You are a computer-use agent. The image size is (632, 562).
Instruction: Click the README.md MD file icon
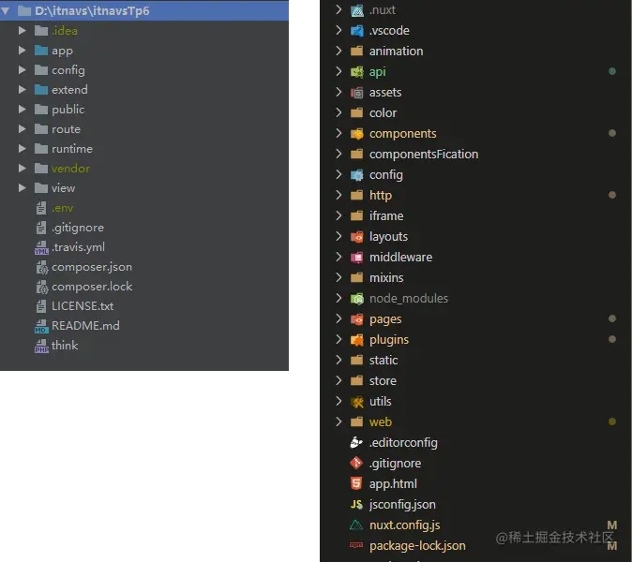[x=41, y=326]
